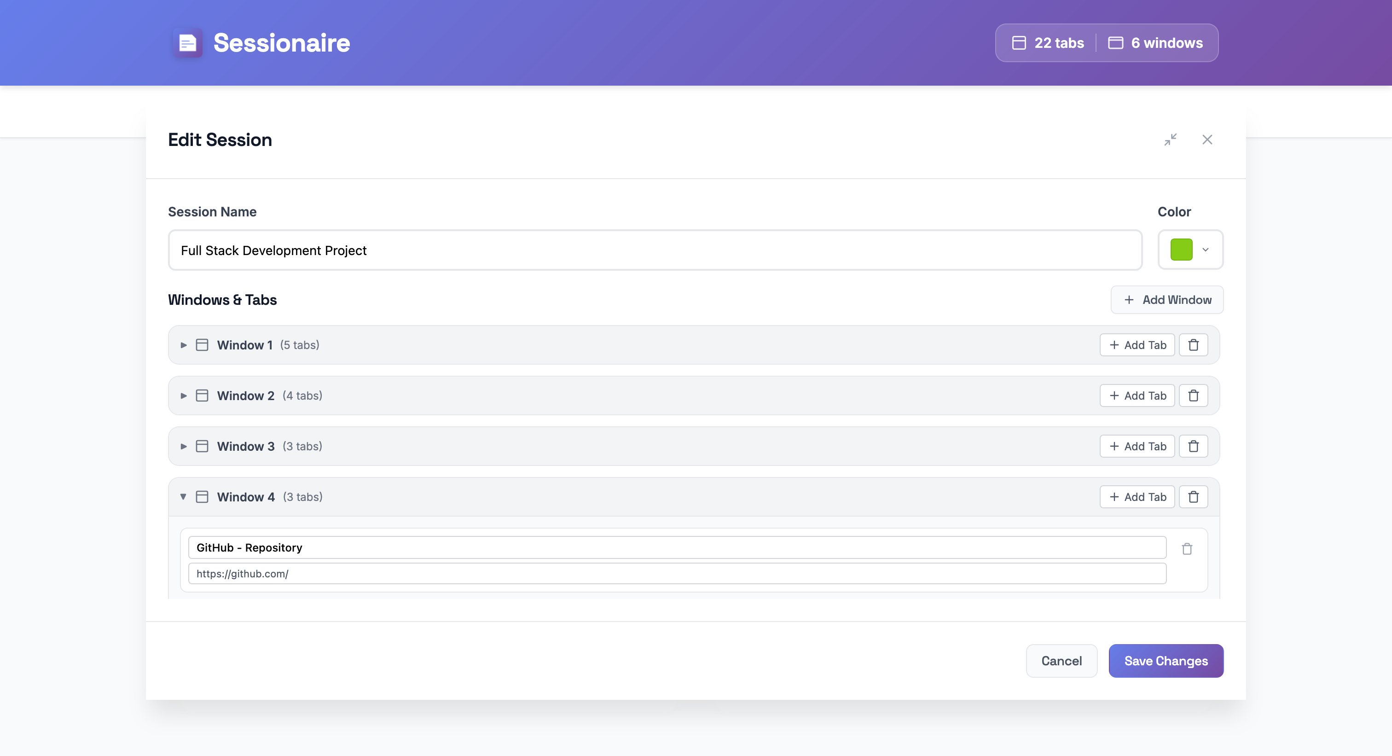
Task: Expand Window 2 tab list
Action: click(183, 395)
